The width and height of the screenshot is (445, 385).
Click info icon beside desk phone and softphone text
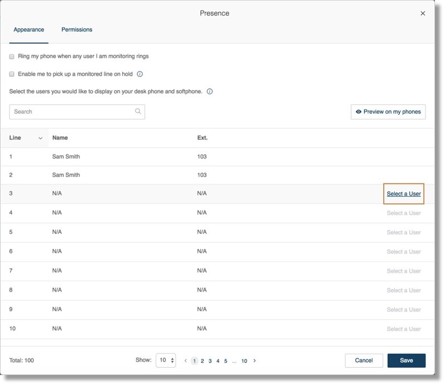(x=210, y=92)
